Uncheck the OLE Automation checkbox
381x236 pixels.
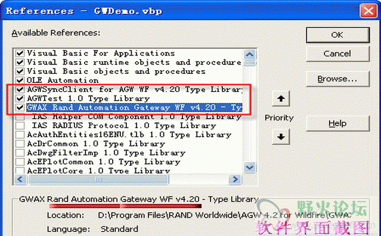point(20,80)
